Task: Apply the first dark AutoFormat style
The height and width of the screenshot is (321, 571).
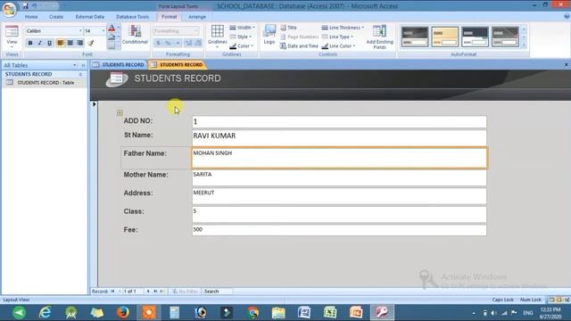Action: [x=415, y=37]
